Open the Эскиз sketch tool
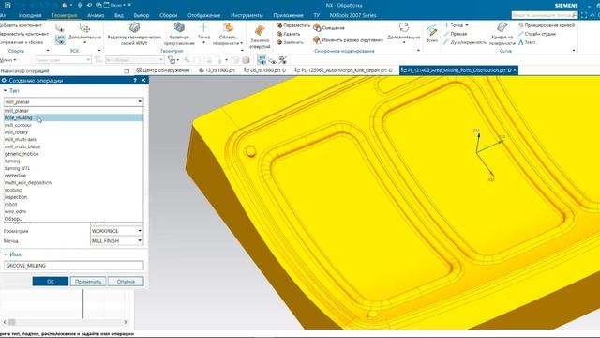600x338 pixels. (431, 33)
